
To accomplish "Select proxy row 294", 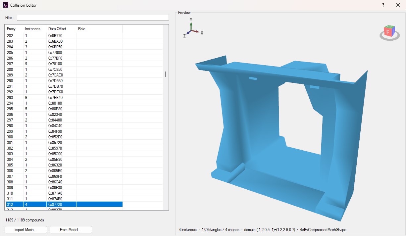I will tap(64, 103).
